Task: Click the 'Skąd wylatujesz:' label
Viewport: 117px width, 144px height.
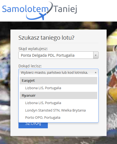Action: point(33,49)
